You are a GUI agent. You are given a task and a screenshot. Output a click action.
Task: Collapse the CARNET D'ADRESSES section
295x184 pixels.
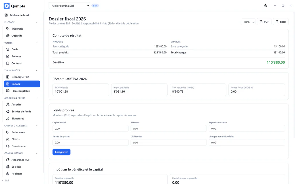(37, 126)
